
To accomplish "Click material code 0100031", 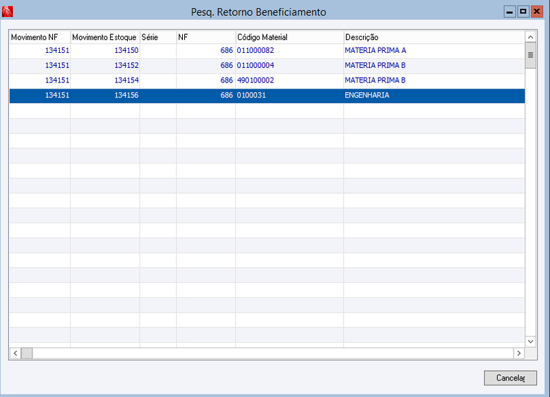I will [x=251, y=95].
